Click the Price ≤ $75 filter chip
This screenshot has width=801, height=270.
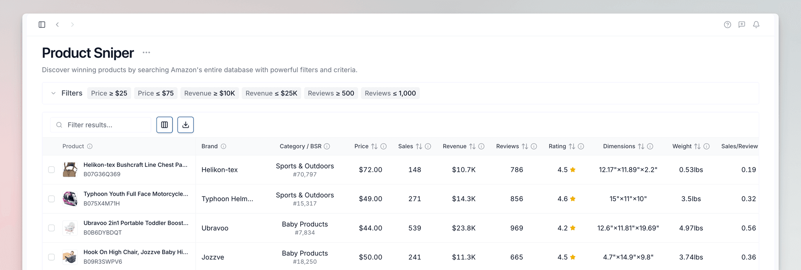[x=156, y=93]
